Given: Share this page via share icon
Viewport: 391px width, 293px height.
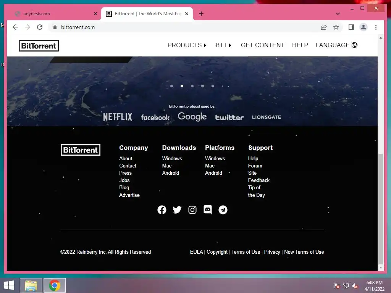Looking at the screenshot, I should [324, 27].
